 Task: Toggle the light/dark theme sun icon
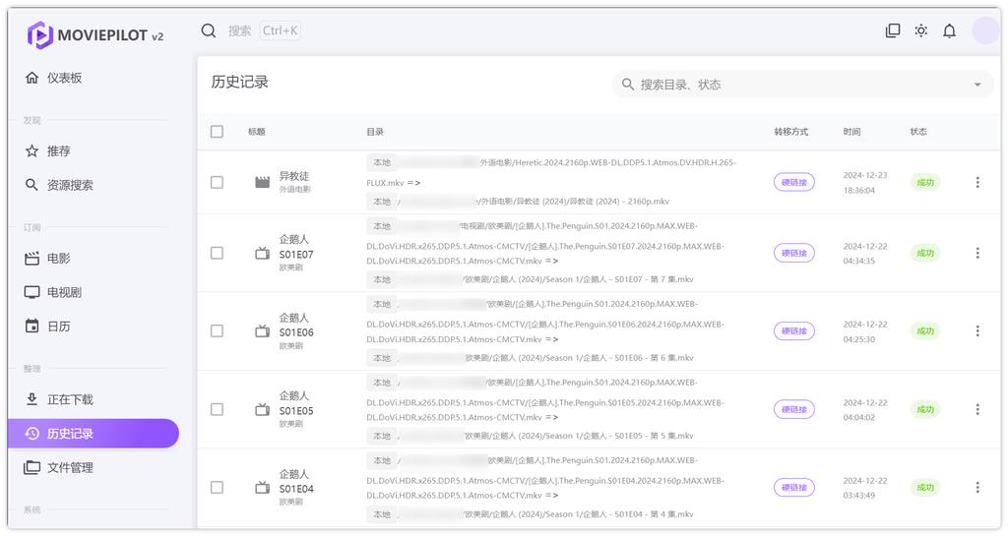pyautogui.click(x=920, y=30)
